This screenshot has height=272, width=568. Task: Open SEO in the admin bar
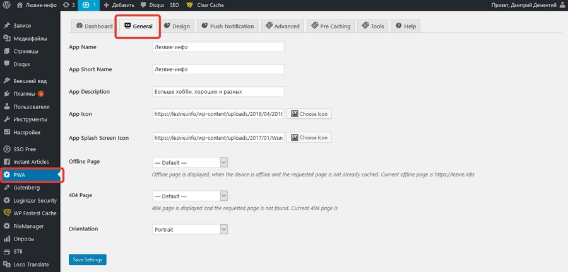pyautogui.click(x=175, y=5)
